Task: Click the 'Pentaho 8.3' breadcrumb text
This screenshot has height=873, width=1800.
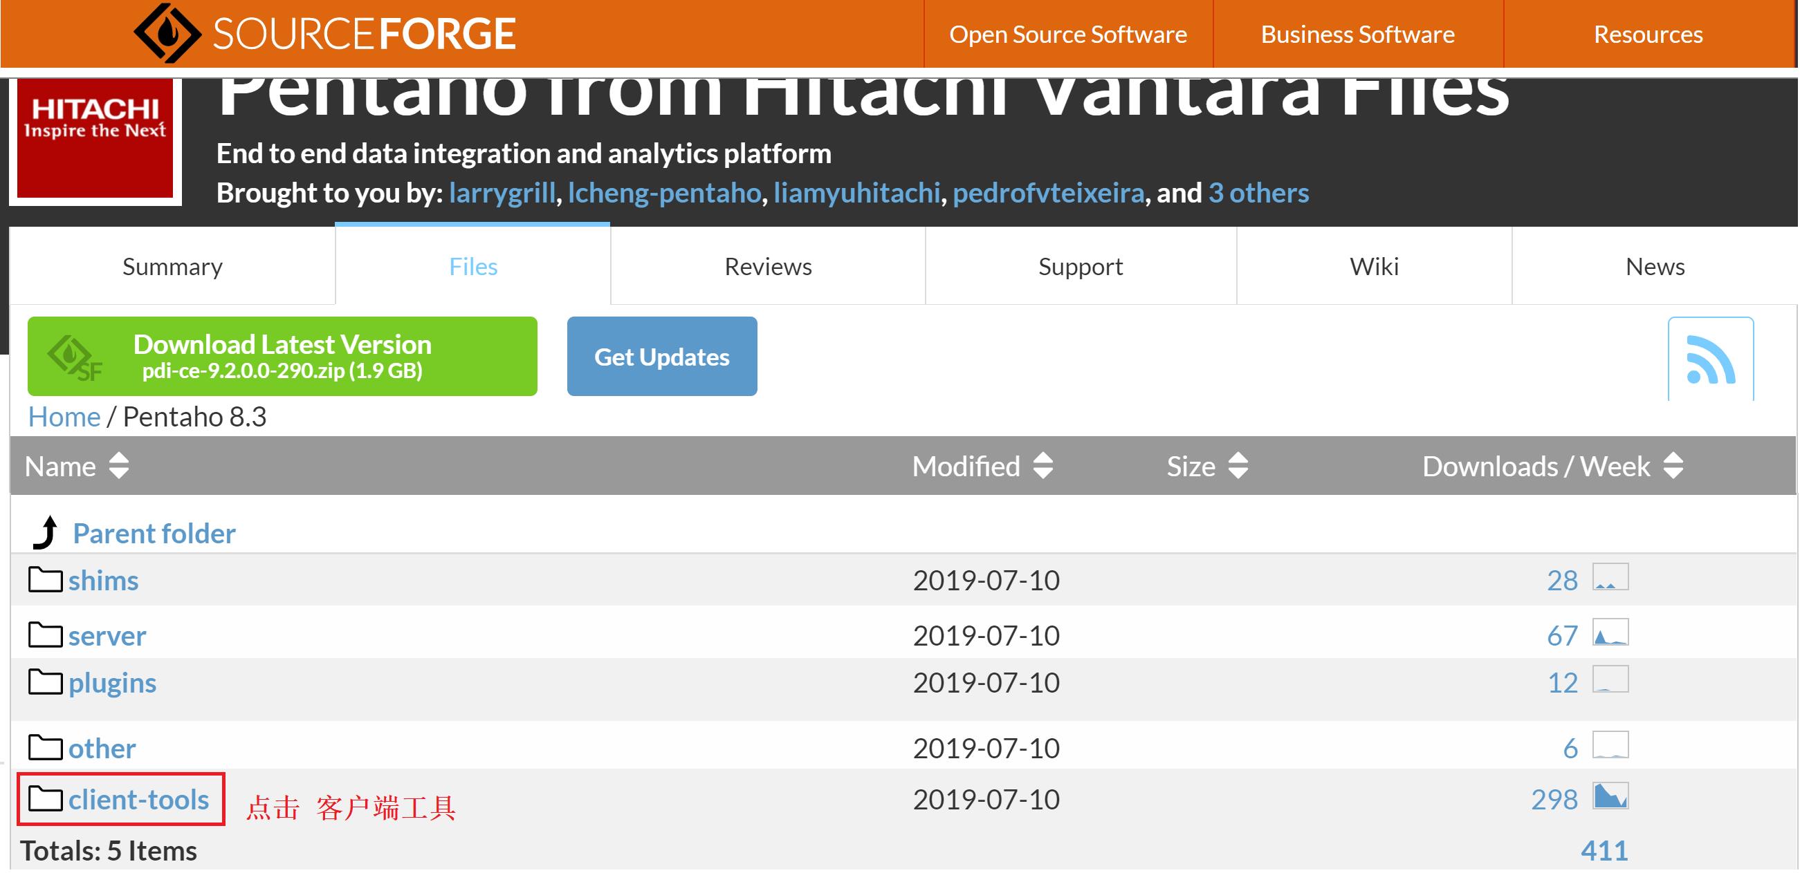Action: coord(195,417)
